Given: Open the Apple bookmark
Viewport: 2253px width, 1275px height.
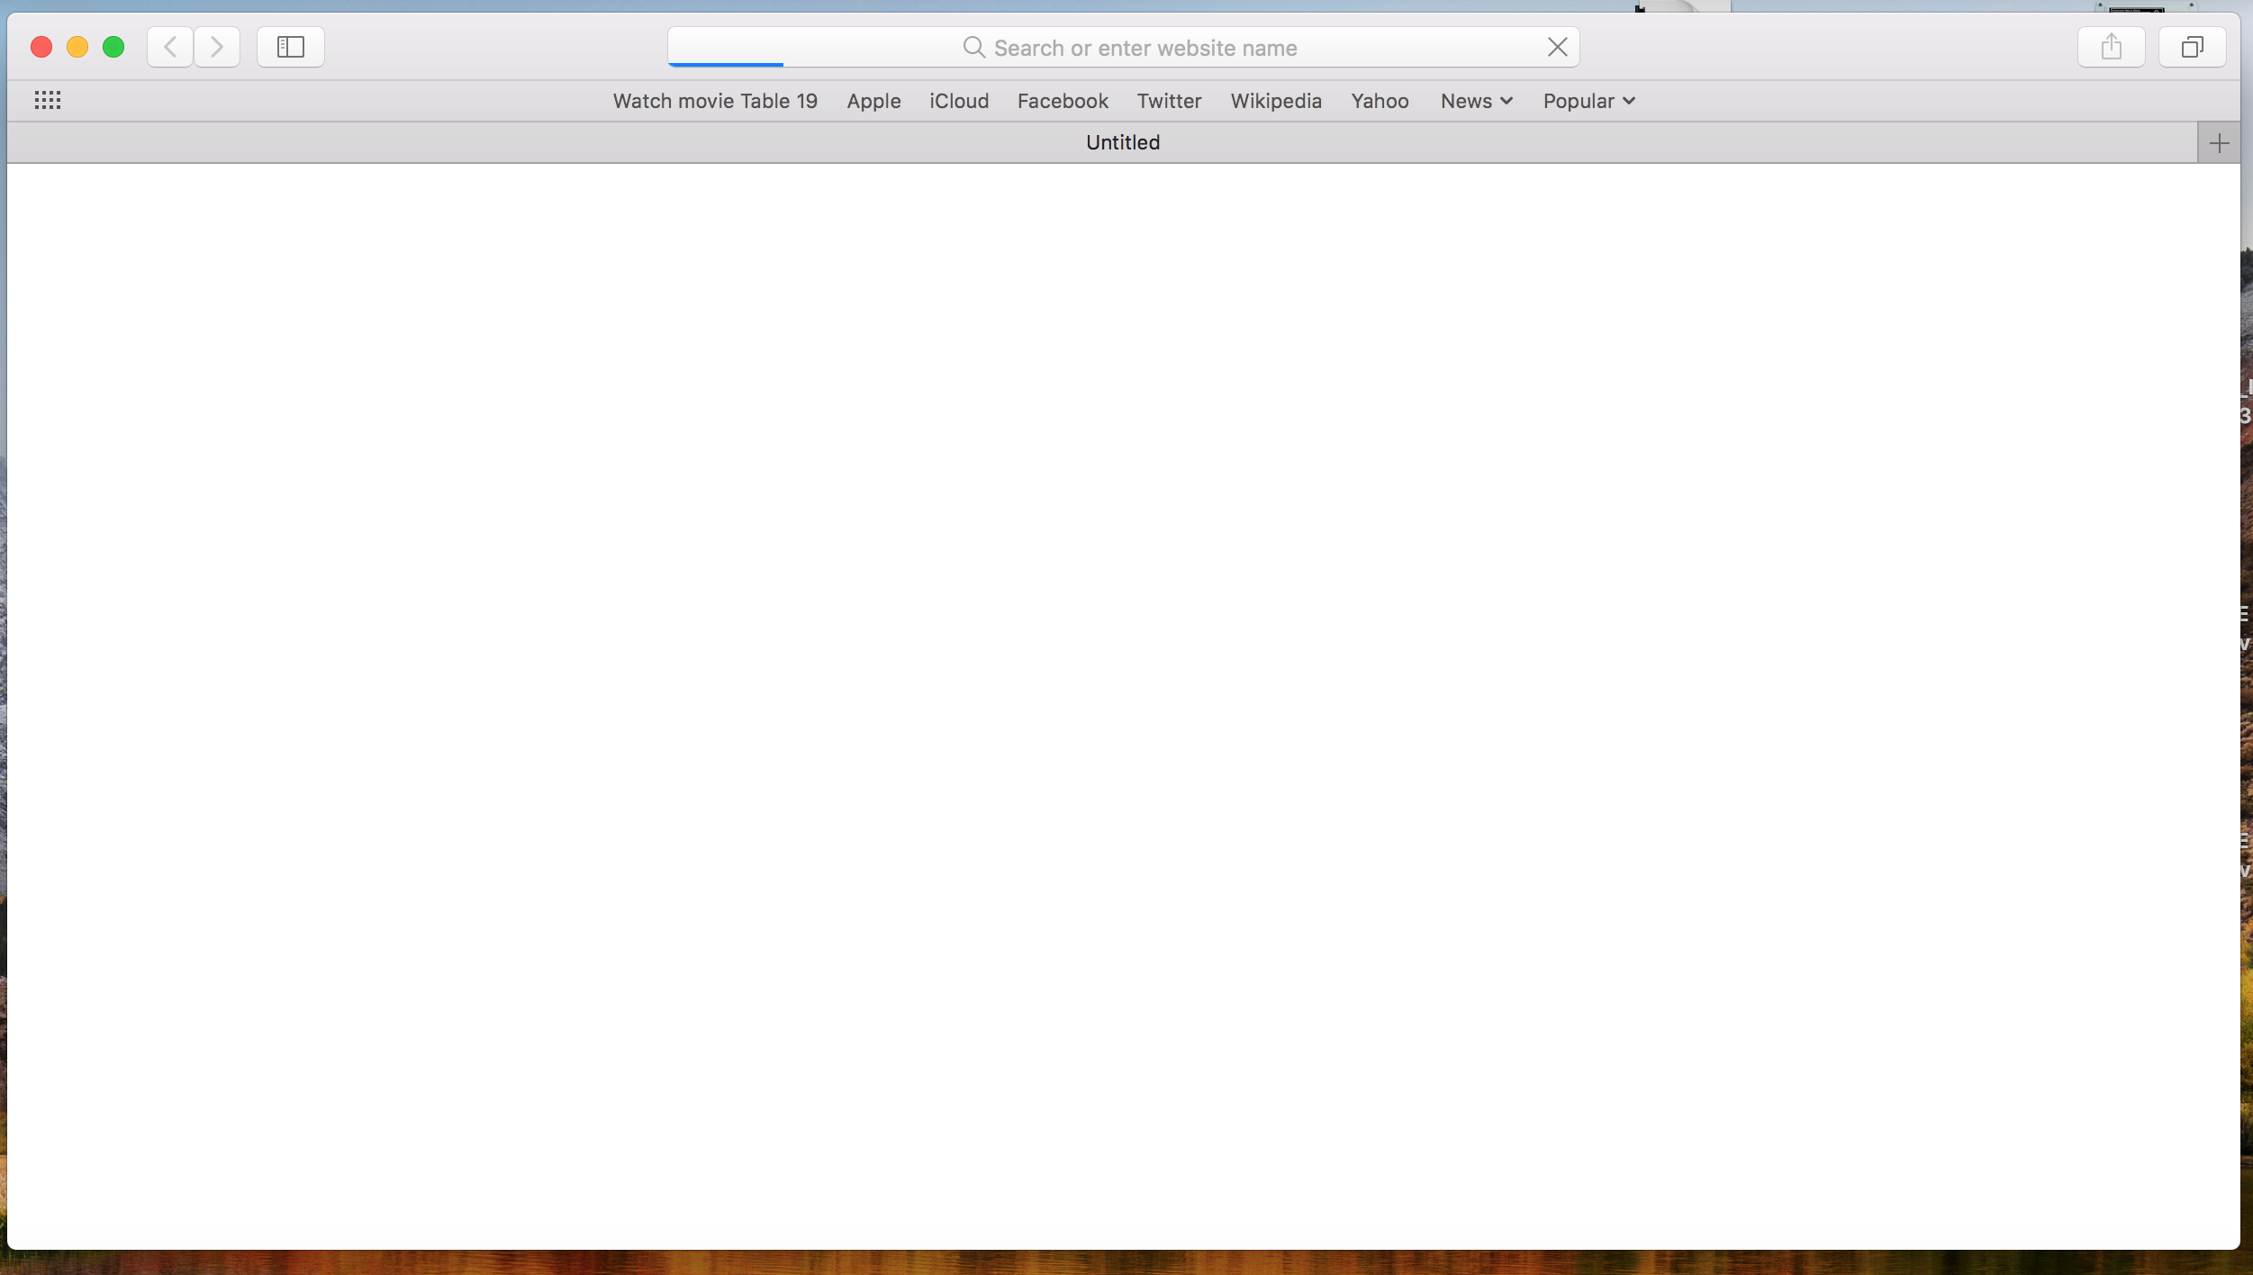Looking at the screenshot, I should pyautogui.click(x=873, y=101).
